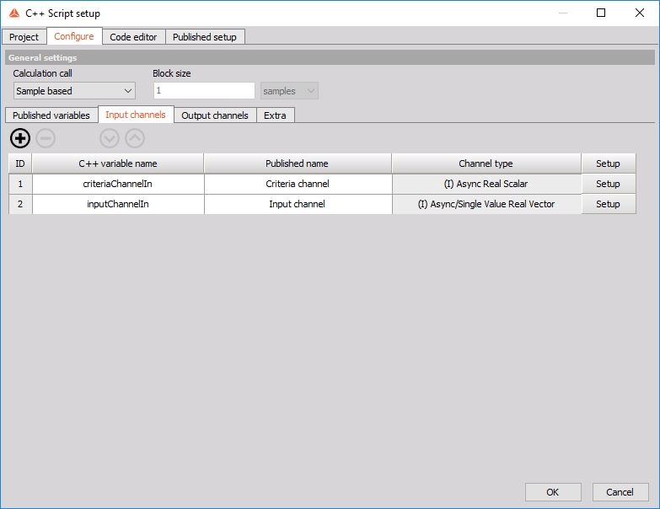The width and height of the screenshot is (660, 509).
Task: Go to the Published setup tab
Action: point(205,37)
